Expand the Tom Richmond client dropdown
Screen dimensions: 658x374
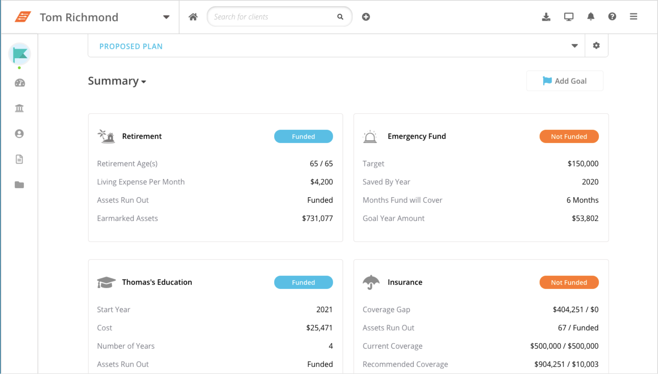pos(166,17)
